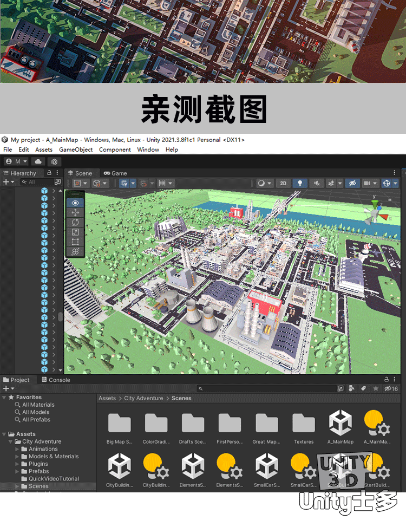Click the Hierarchy panel three-dot options

(x=57, y=172)
